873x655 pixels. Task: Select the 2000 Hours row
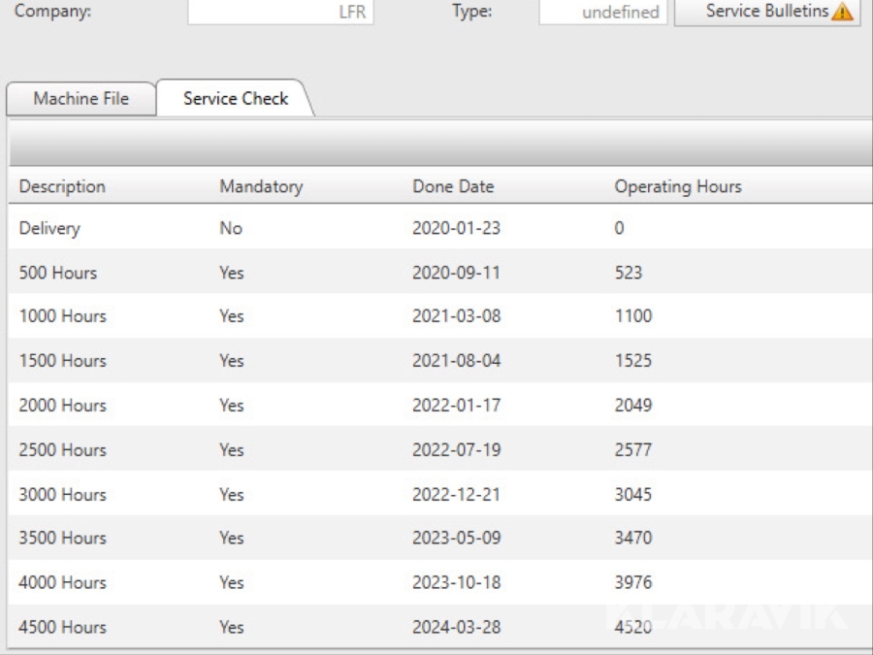(440, 405)
